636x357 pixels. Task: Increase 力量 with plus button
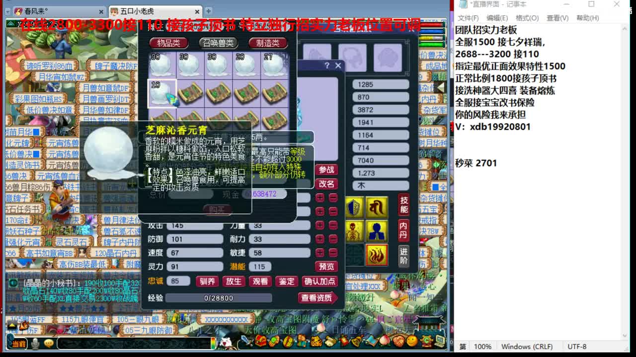319,225
